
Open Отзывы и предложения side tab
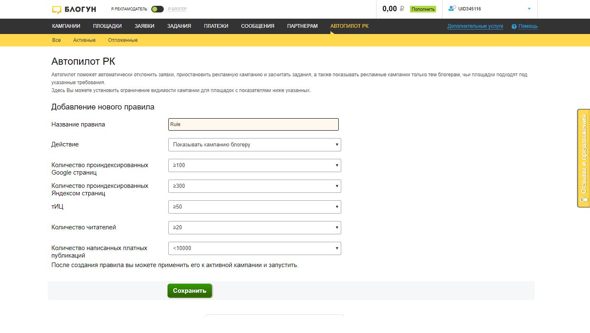pos(584,158)
